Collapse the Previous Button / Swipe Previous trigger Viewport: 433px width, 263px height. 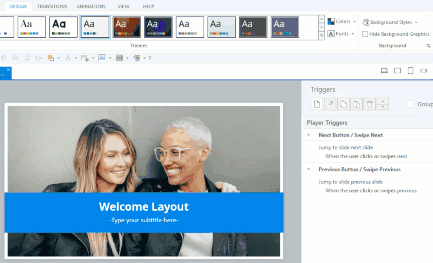point(309,169)
